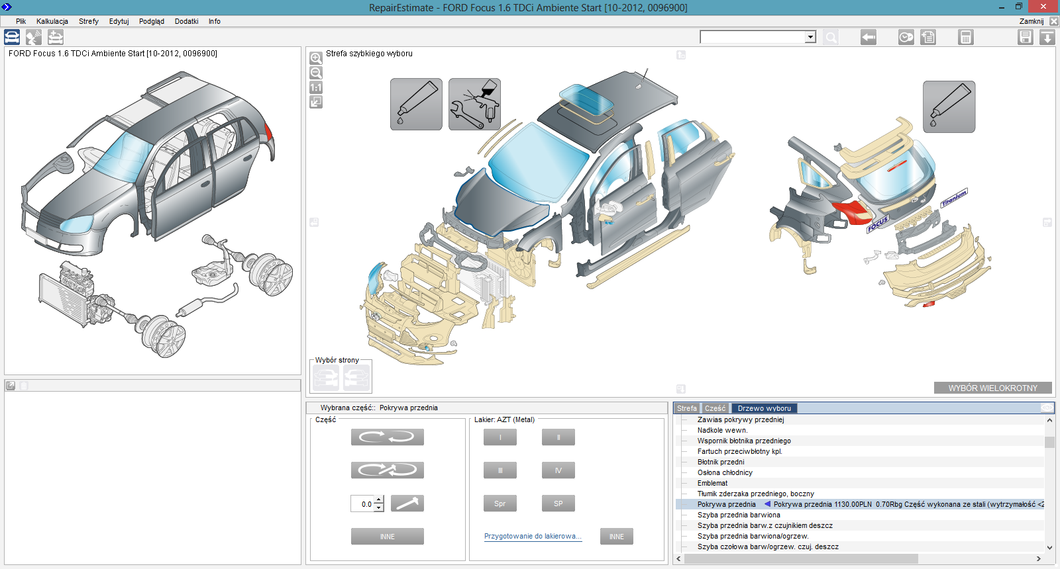Click tree list scroll down arrow

pos(1049,547)
